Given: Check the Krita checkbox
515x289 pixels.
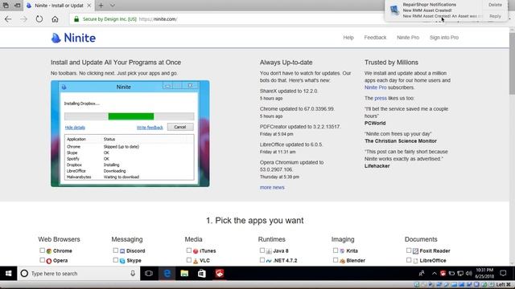Looking at the screenshot, I should click(x=336, y=250).
